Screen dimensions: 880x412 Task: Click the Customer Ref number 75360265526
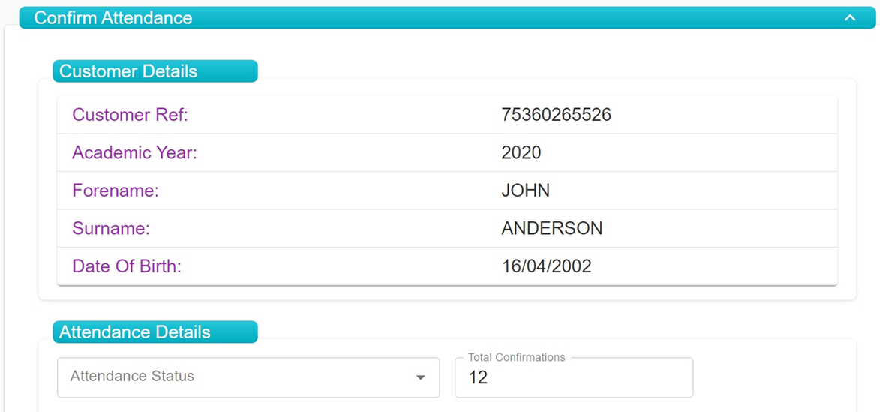coord(556,115)
